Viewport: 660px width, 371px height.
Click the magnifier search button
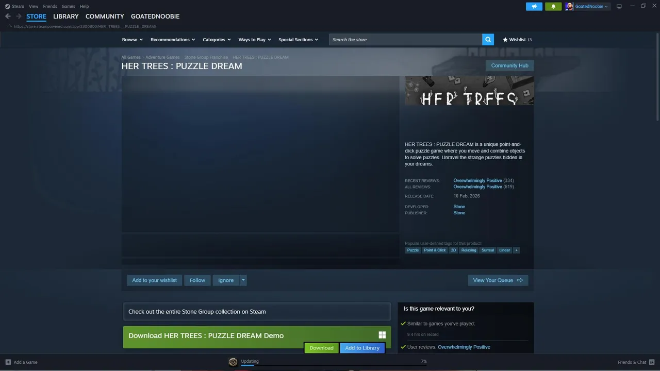tap(488, 40)
